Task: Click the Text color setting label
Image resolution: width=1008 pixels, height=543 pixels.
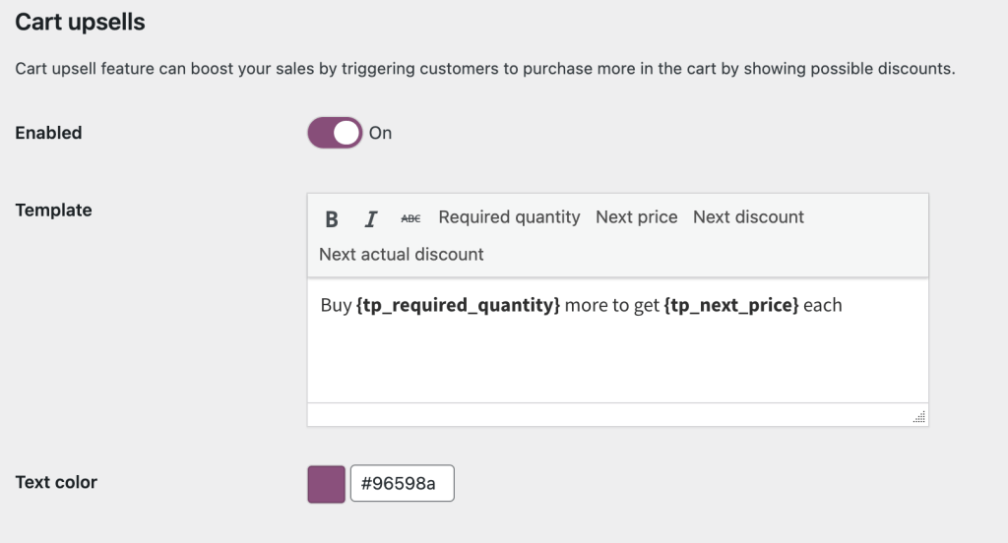Action: (56, 482)
